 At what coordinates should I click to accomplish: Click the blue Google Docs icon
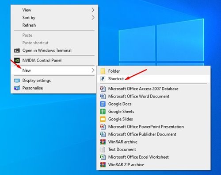103,104
